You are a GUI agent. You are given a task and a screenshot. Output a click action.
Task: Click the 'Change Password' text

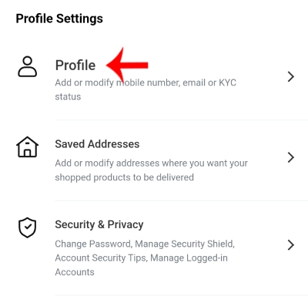click(93, 244)
